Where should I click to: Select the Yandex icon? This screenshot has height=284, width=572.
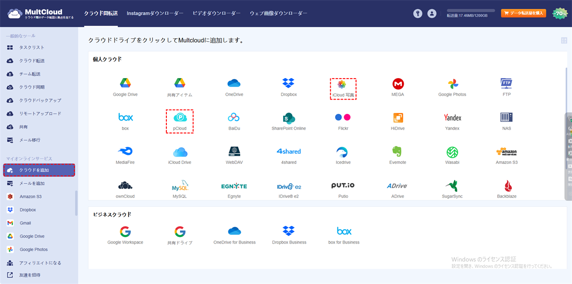(452, 117)
